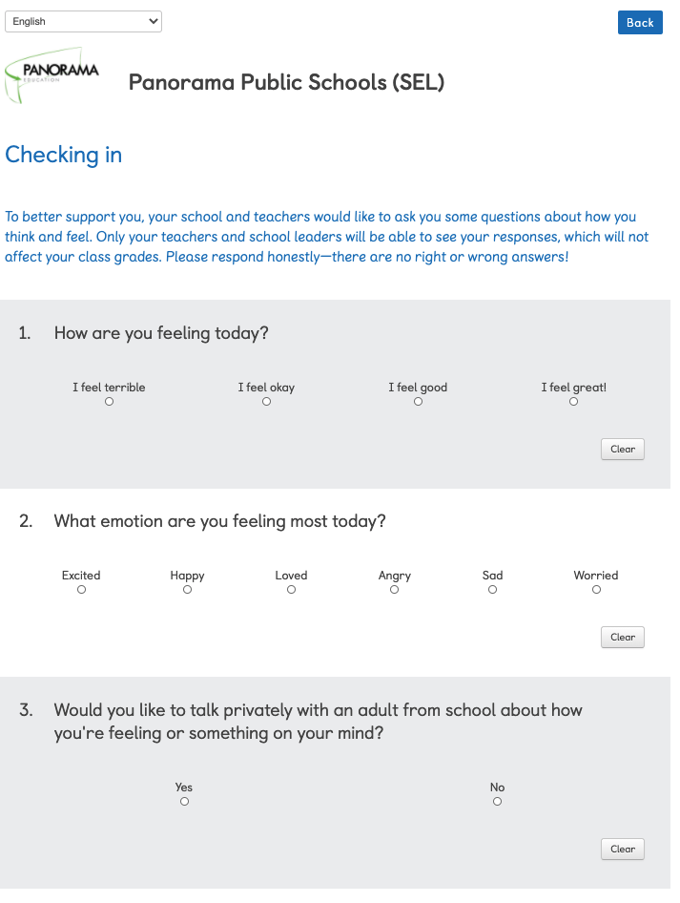Answer No to talking privately with an adult

click(498, 801)
